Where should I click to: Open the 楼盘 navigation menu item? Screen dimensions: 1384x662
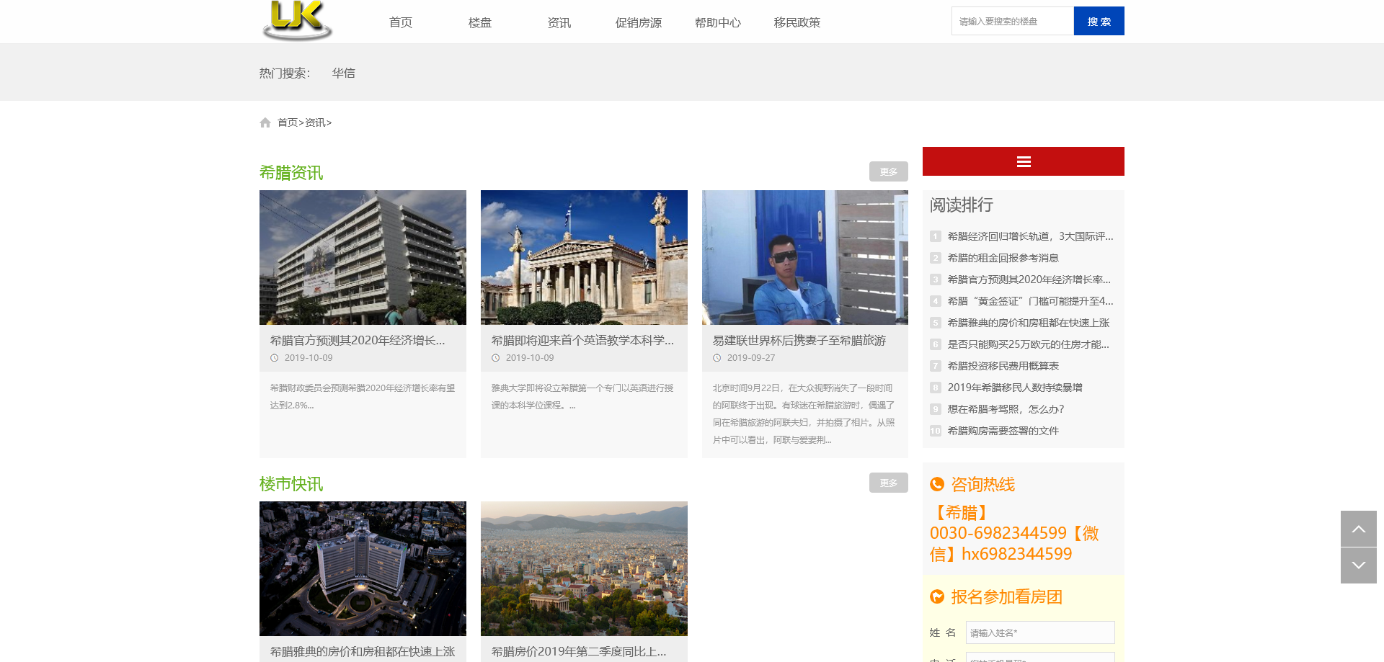(x=480, y=22)
